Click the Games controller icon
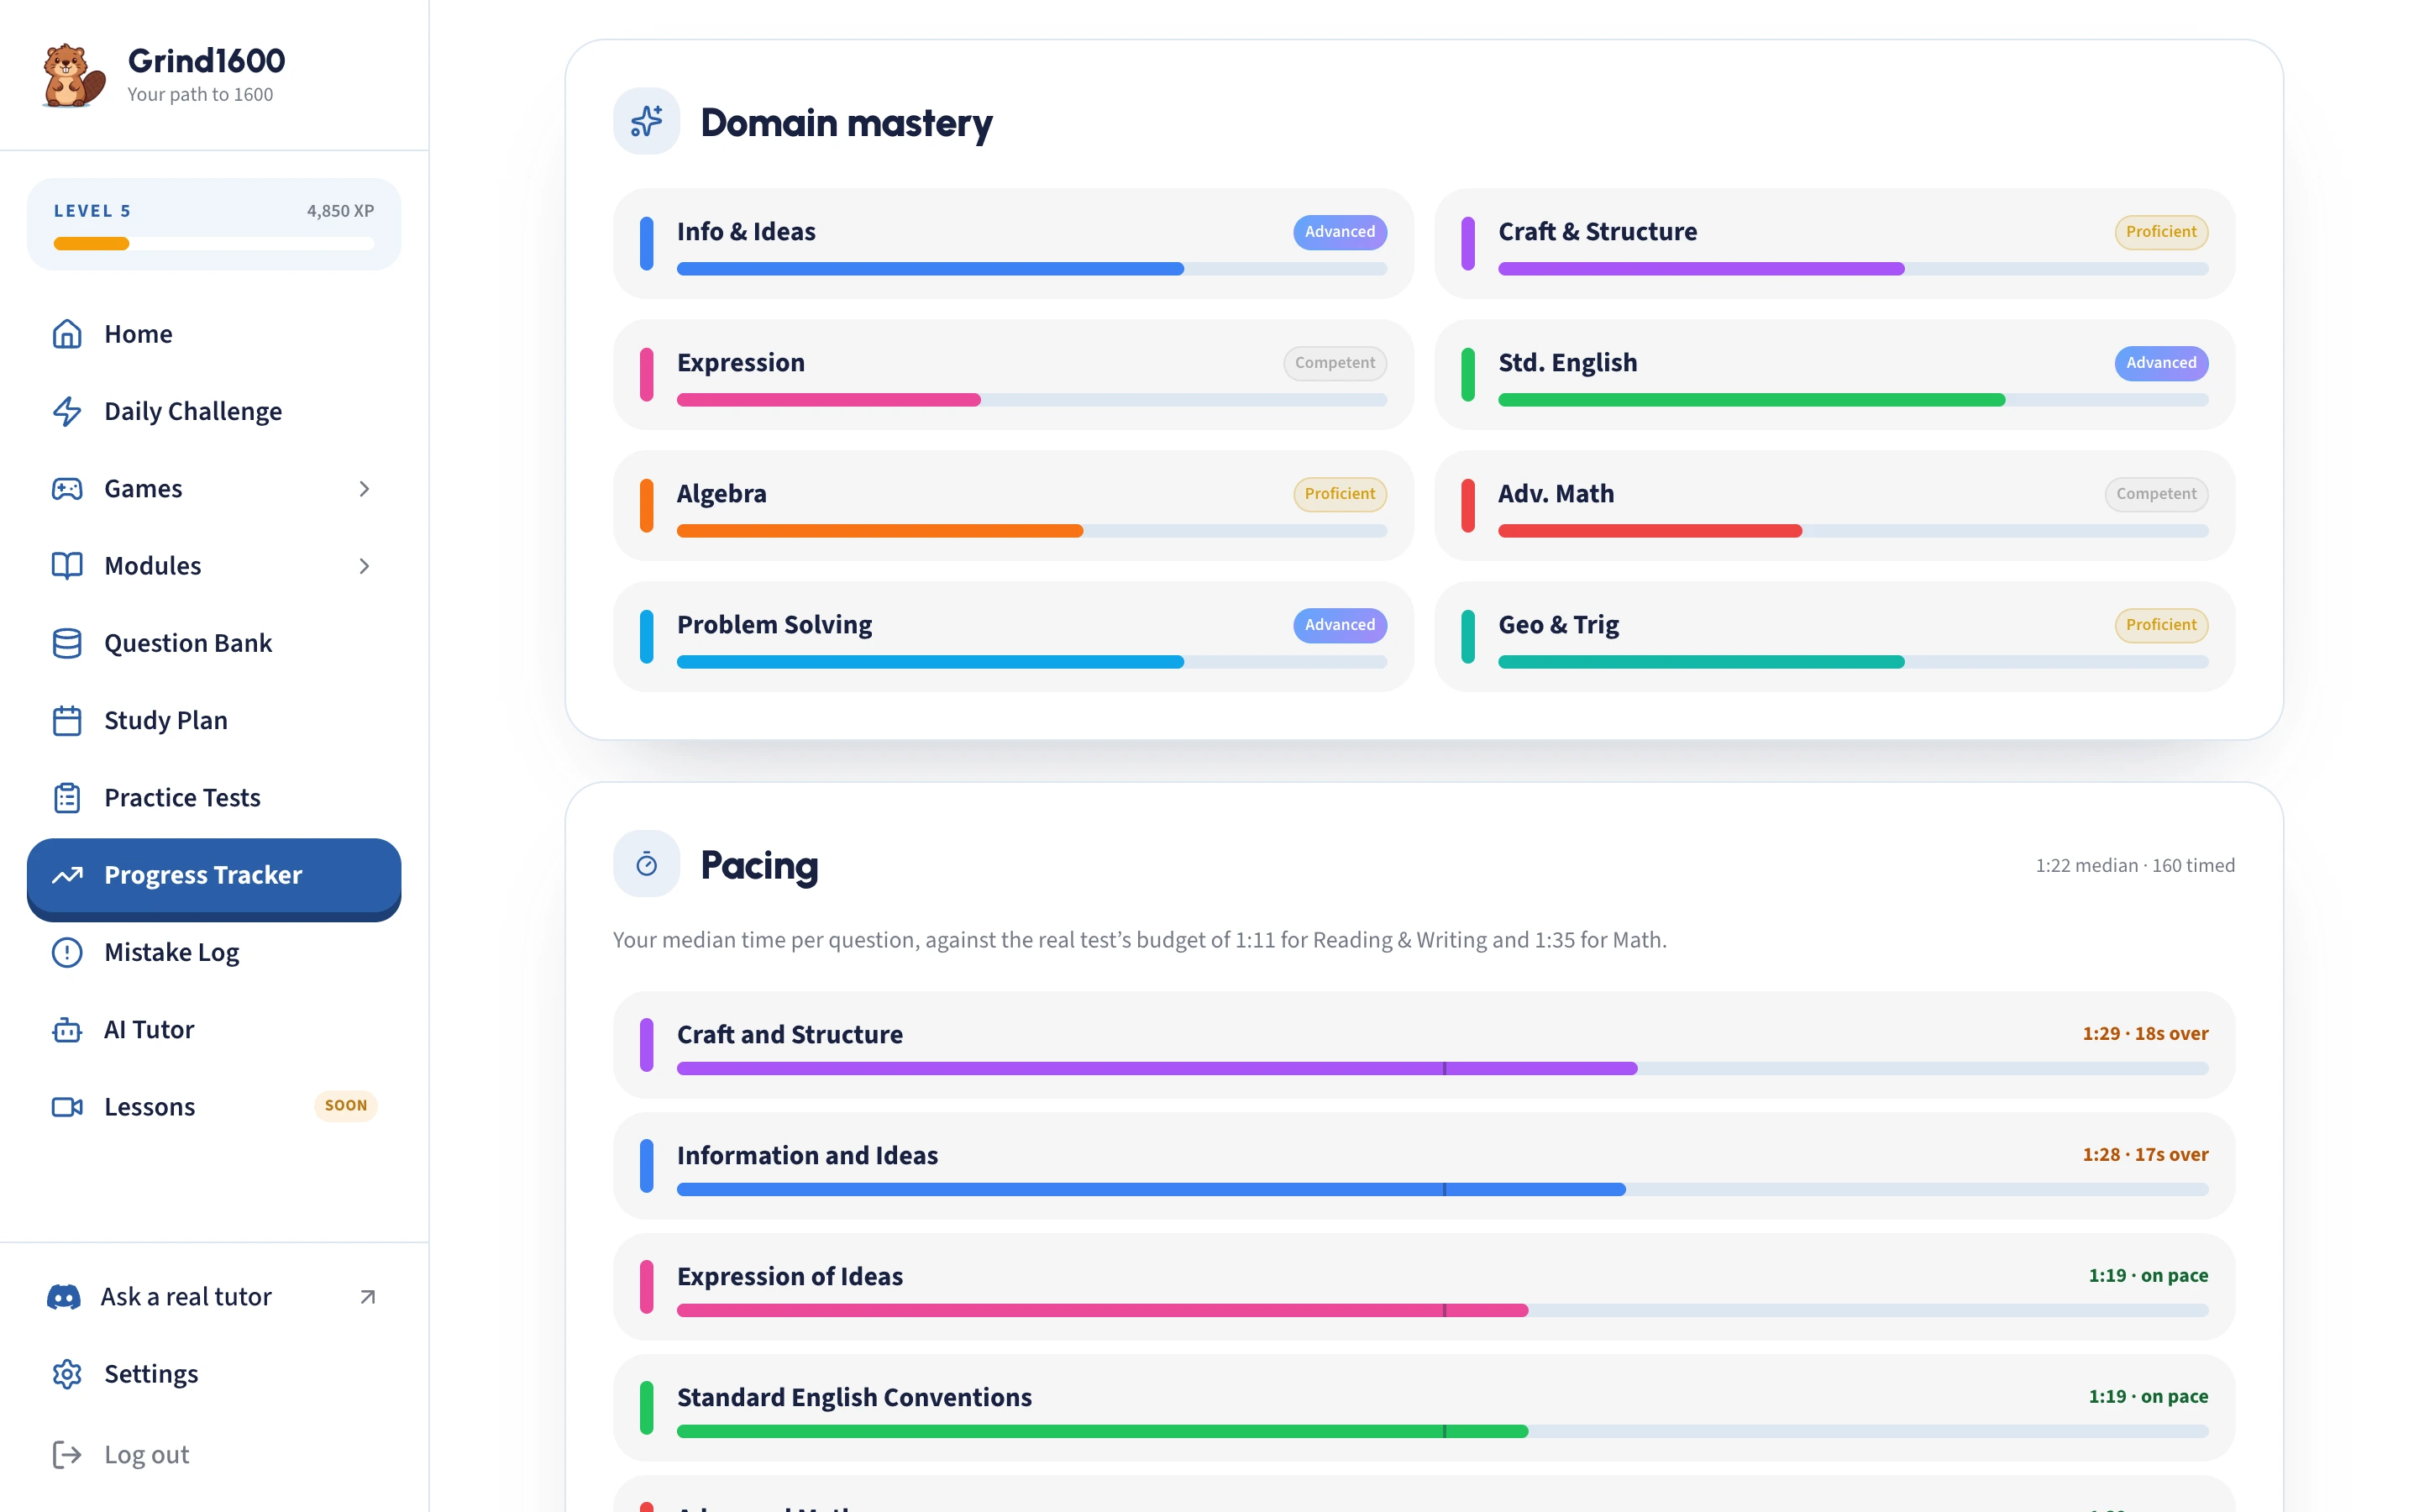The image size is (2419, 1512). point(67,489)
